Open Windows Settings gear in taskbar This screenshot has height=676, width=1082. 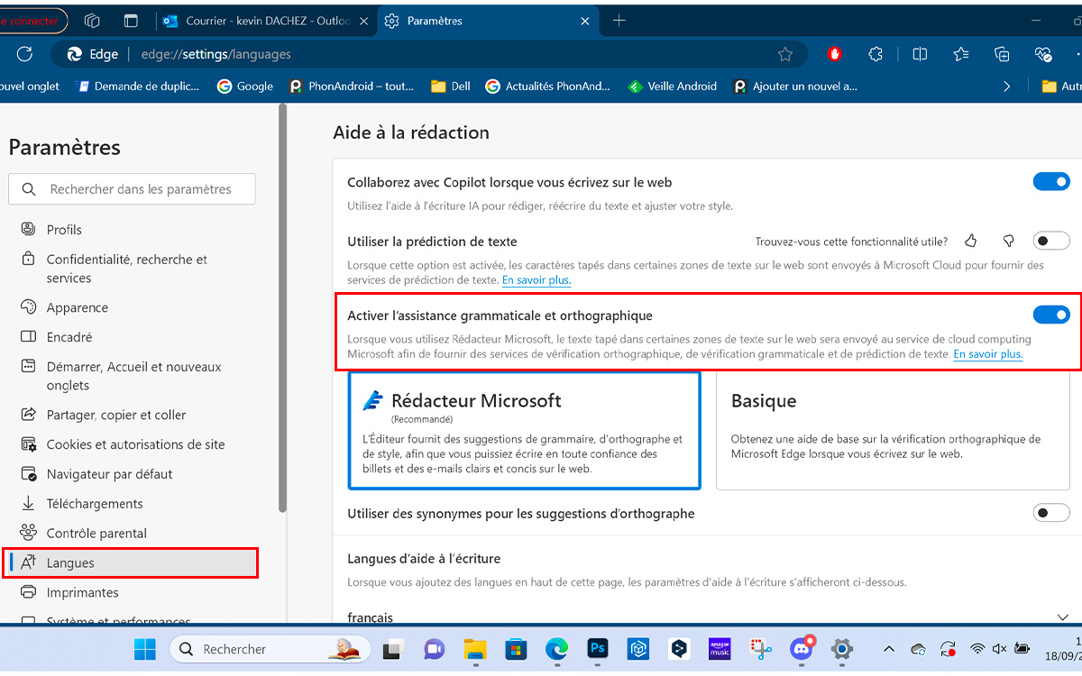click(x=842, y=649)
